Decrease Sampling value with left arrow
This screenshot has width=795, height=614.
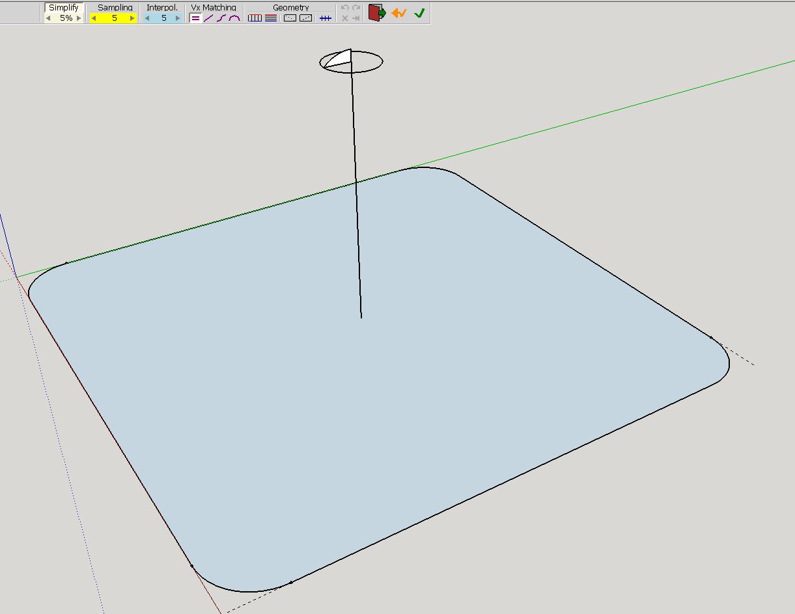click(x=94, y=18)
